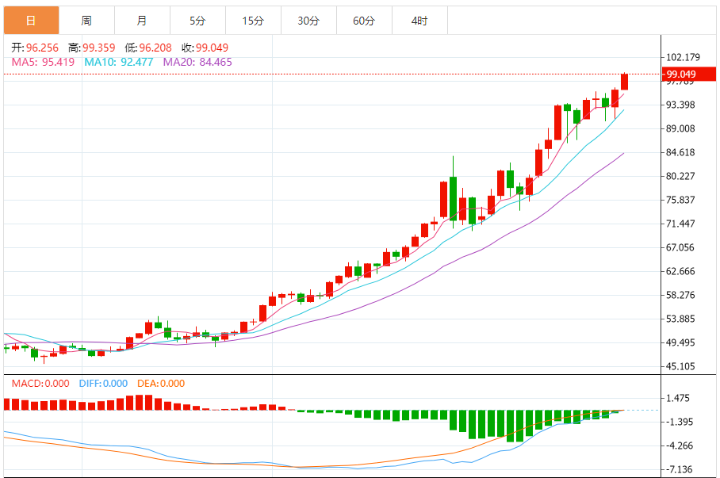
Task: Select the 日 (daily) chart tab
Action: click(30, 21)
